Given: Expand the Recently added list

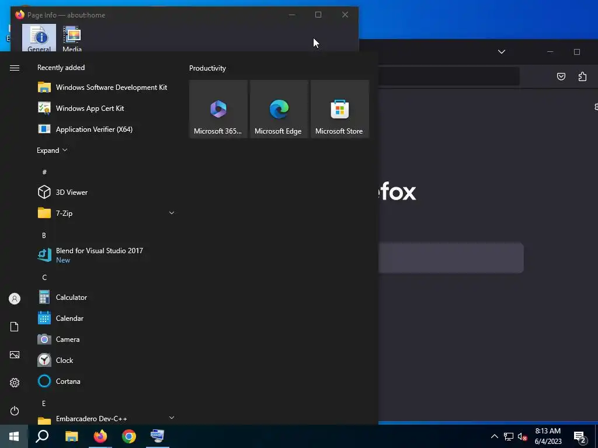Looking at the screenshot, I should coord(52,150).
